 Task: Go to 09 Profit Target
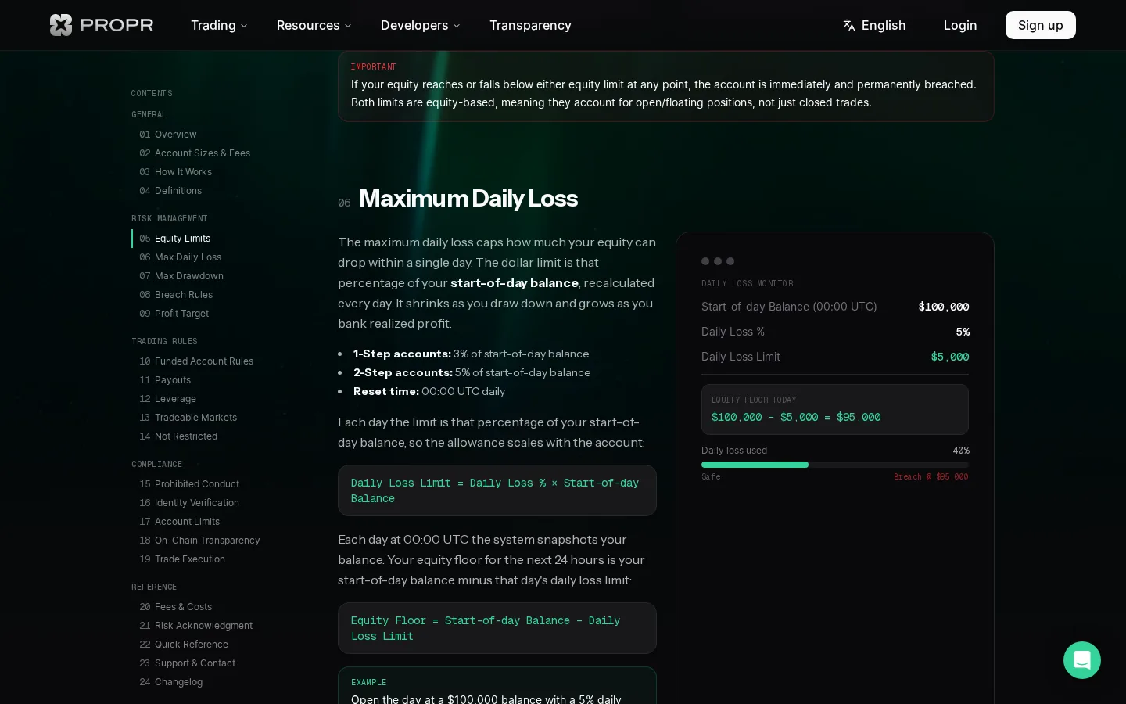[x=174, y=314]
